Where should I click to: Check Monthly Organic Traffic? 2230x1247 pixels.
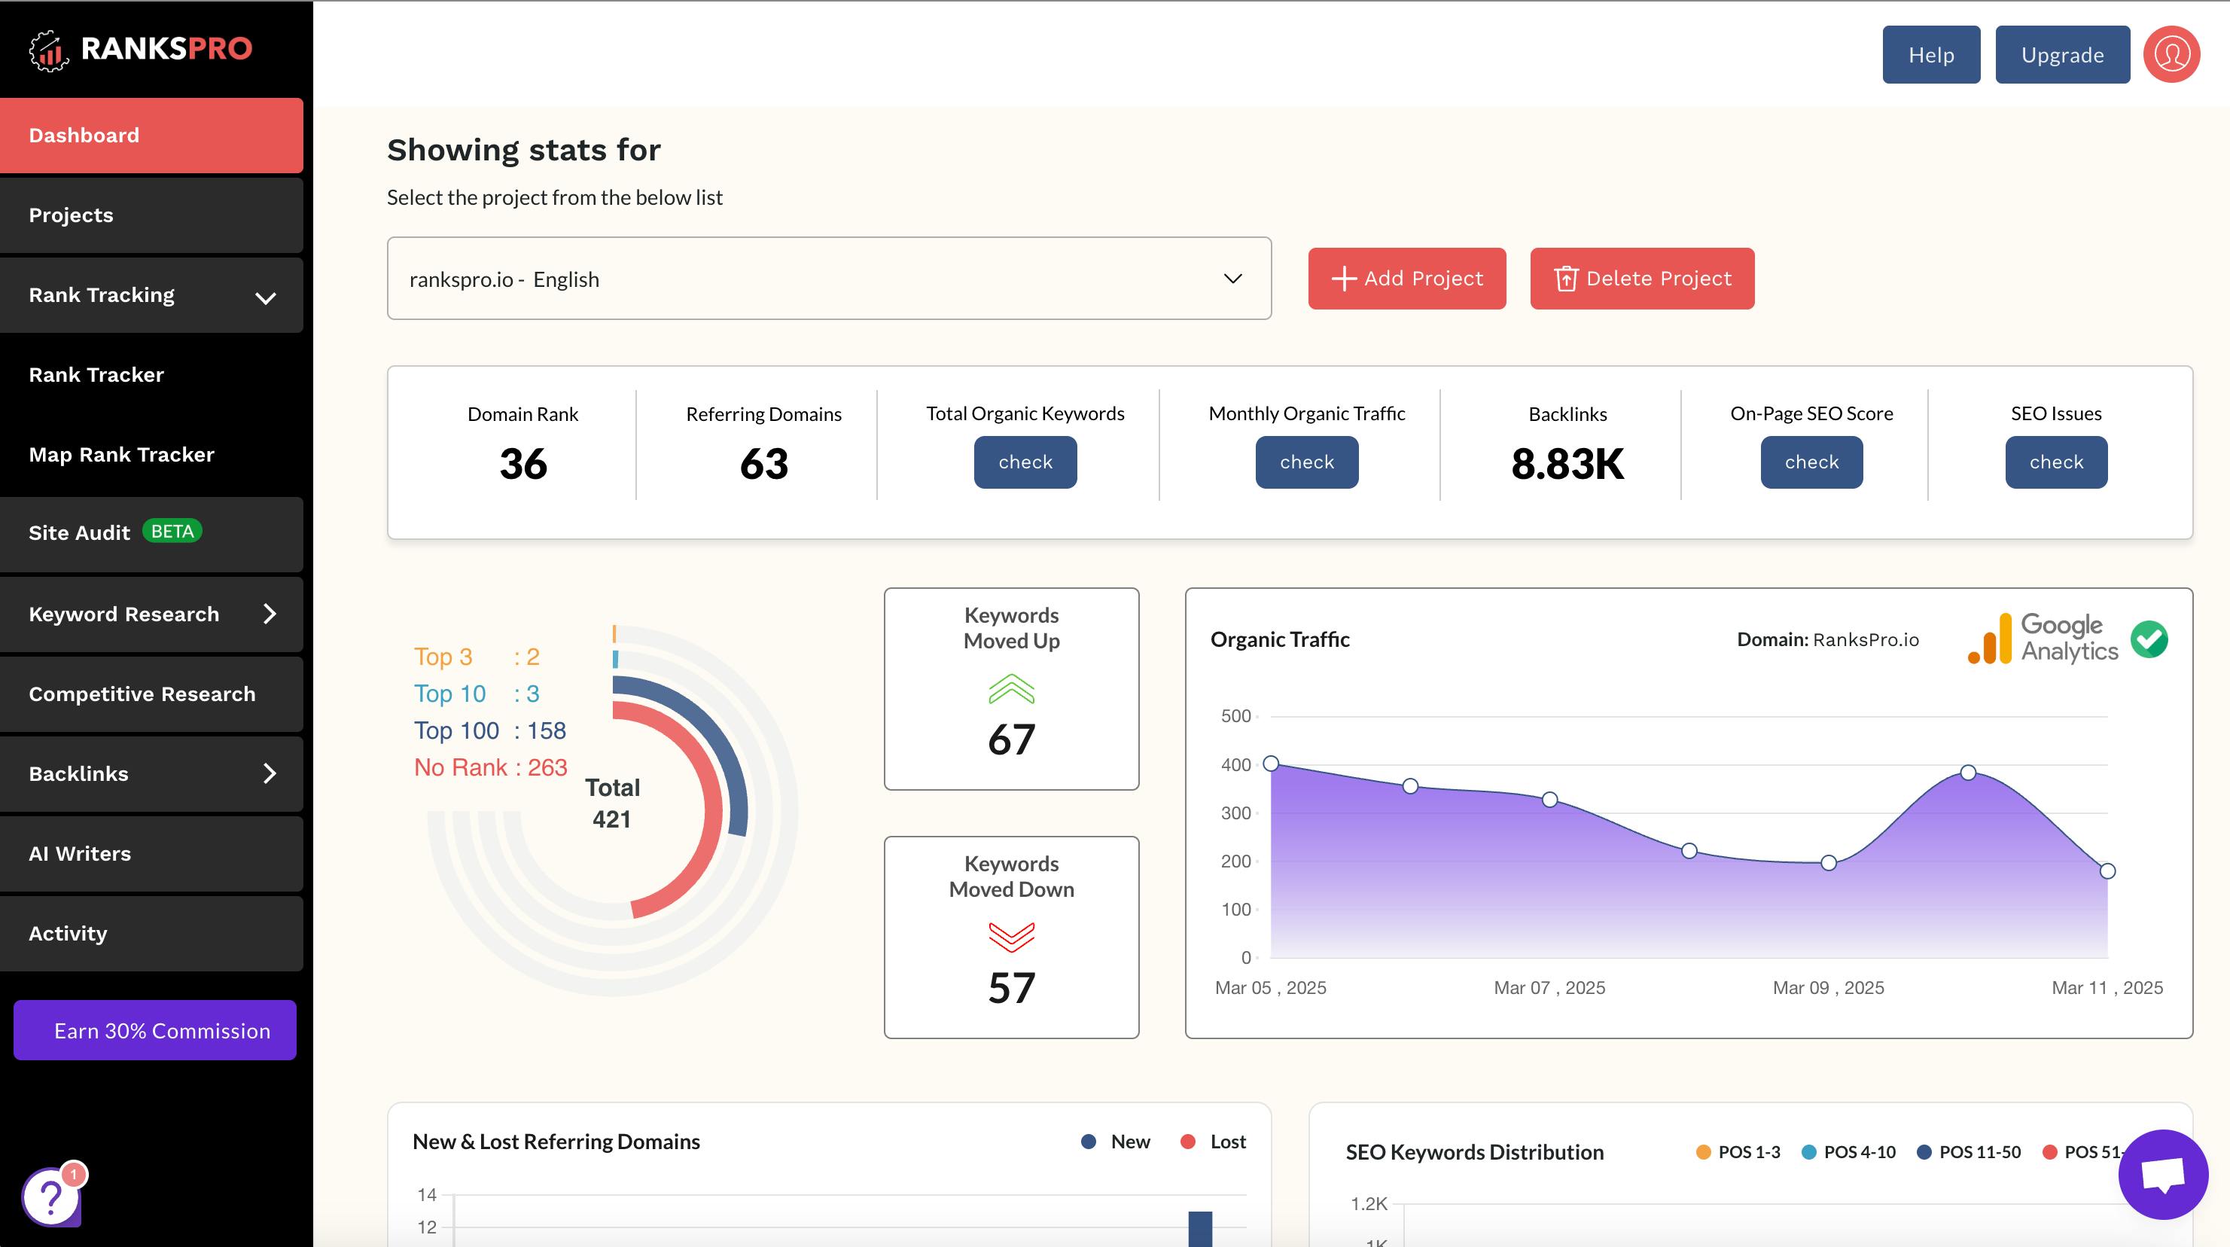(x=1306, y=462)
